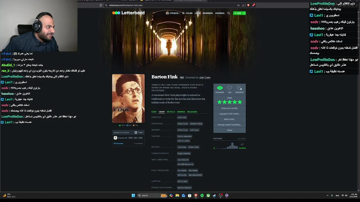
Task: Click the Amazon US service icon
Action: pyautogui.click(x=115, y=138)
